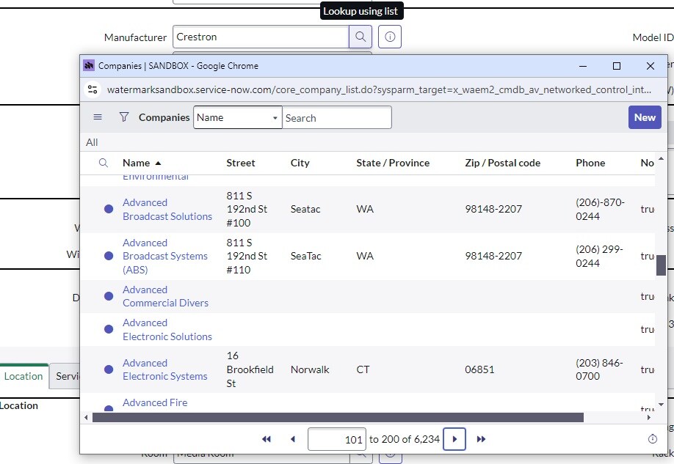Sort by Zip / Postal code column

tap(502, 163)
